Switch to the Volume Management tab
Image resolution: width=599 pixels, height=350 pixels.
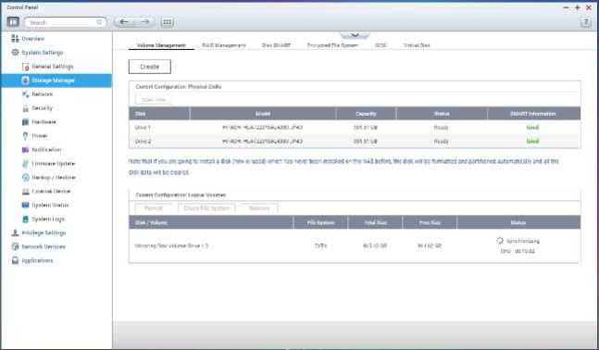tap(161, 45)
